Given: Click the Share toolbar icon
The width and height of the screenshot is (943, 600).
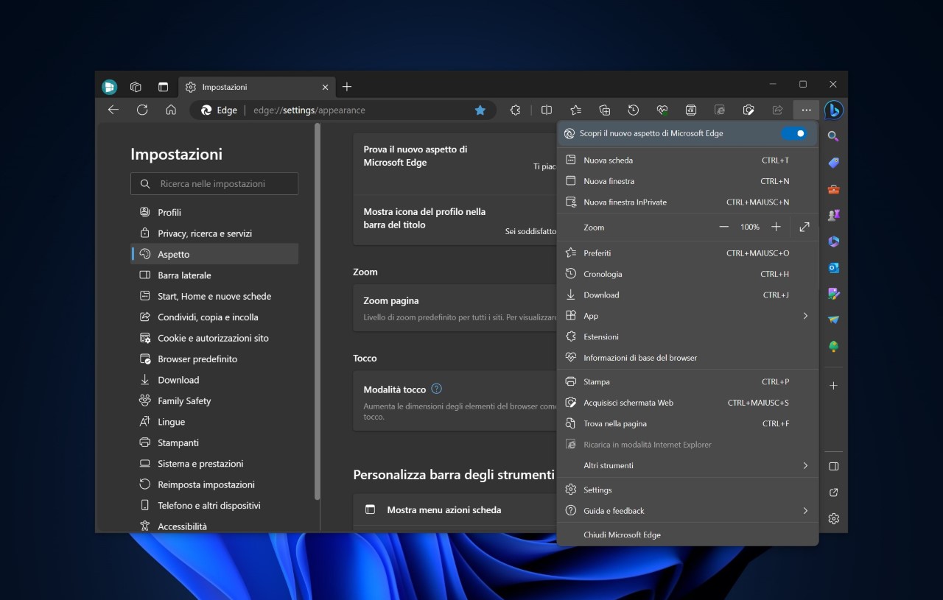Looking at the screenshot, I should 777,110.
